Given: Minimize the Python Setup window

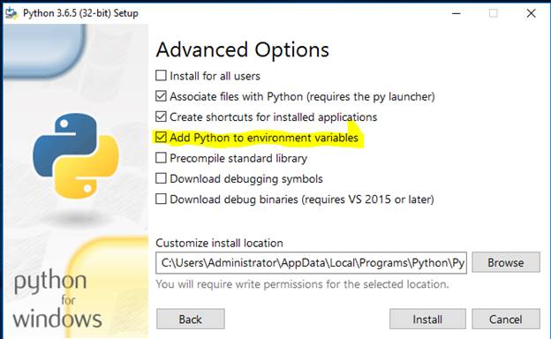Looking at the screenshot, I should pyautogui.click(x=457, y=13).
